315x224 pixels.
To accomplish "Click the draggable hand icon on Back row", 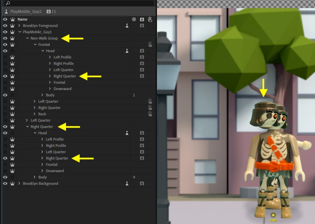I will (x=150, y=114).
